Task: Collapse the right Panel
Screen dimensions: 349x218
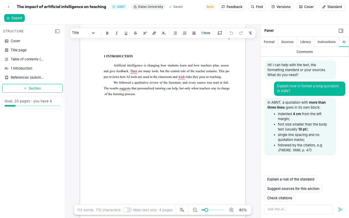Action: (341, 31)
